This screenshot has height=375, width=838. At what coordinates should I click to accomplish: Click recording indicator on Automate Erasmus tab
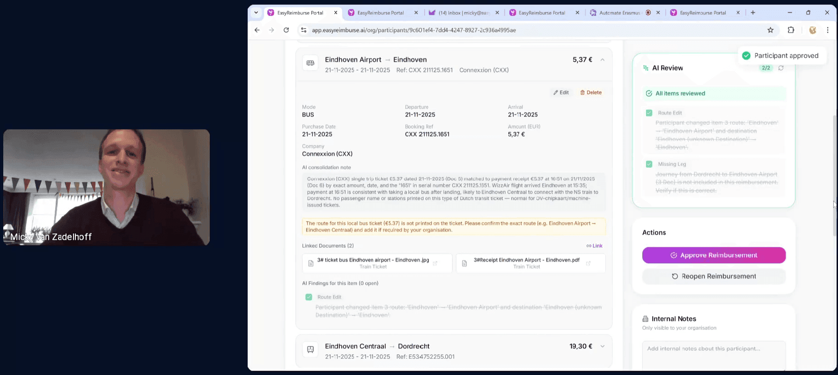pos(648,13)
